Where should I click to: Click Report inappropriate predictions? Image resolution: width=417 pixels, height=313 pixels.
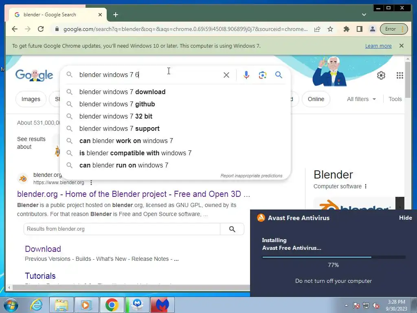point(251,176)
